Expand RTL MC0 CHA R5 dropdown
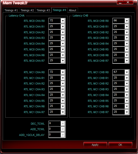This screenshot has height=154, width=138. 63,49
